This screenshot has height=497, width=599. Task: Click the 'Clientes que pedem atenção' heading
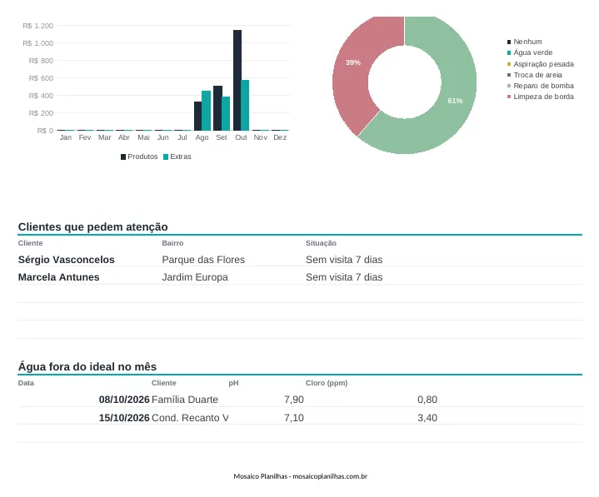click(x=92, y=226)
